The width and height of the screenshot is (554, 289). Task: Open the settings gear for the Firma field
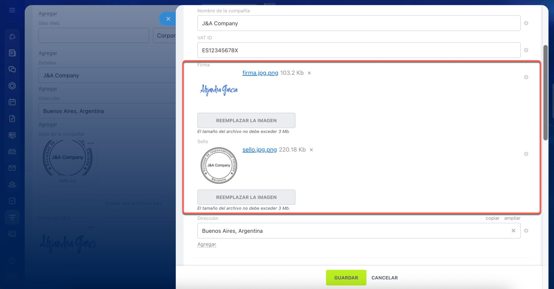click(x=526, y=77)
